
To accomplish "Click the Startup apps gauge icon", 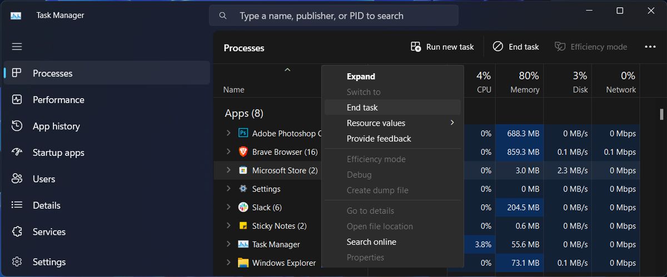I will pos(17,153).
